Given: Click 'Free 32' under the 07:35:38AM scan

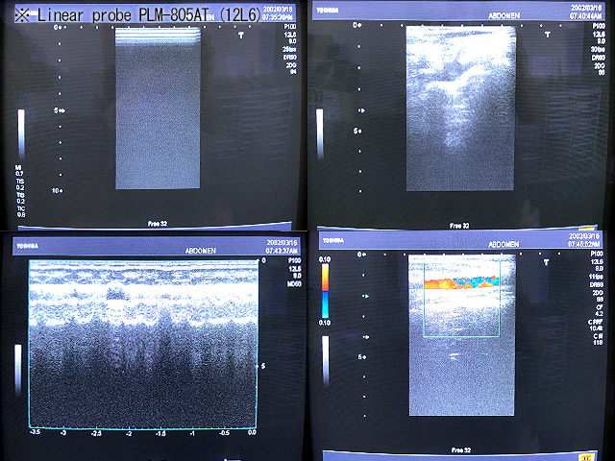Looking at the screenshot, I should click(x=158, y=224).
